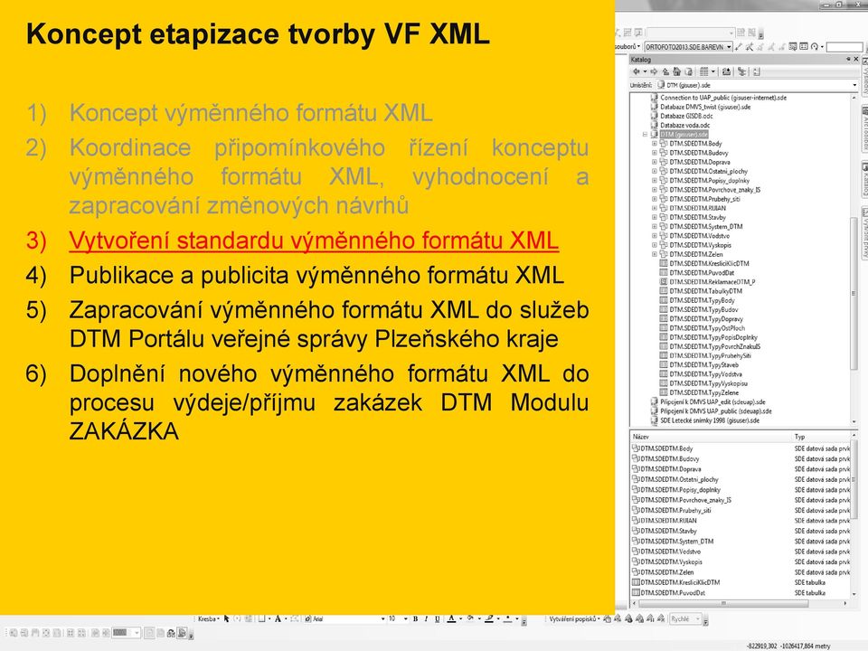Click the fill color bucket swatch

[470, 618]
